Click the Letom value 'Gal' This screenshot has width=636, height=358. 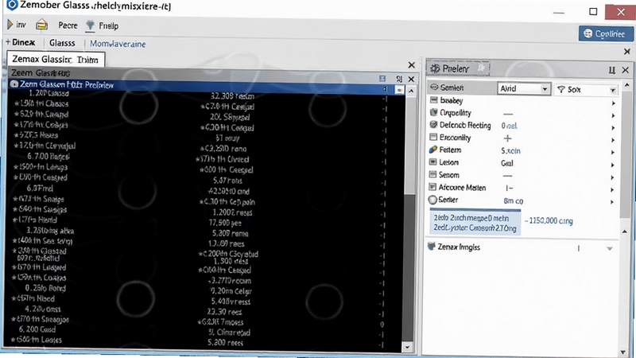pyautogui.click(x=507, y=163)
